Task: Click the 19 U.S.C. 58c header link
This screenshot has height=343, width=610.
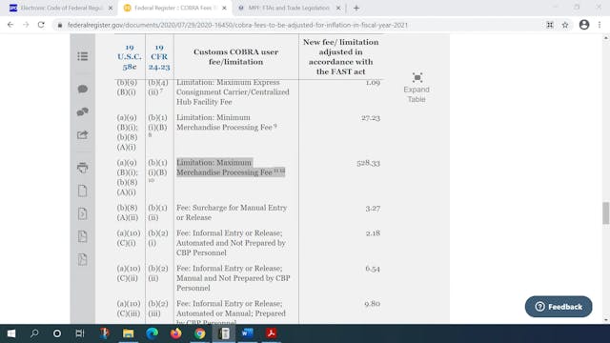Action: [130, 57]
